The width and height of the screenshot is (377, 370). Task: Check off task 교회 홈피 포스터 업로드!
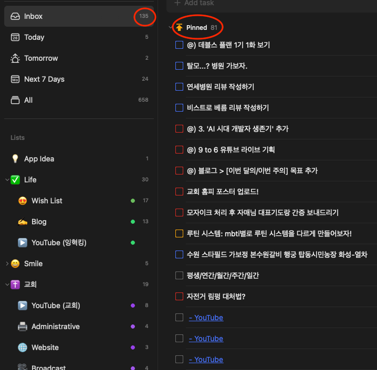point(179,191)
